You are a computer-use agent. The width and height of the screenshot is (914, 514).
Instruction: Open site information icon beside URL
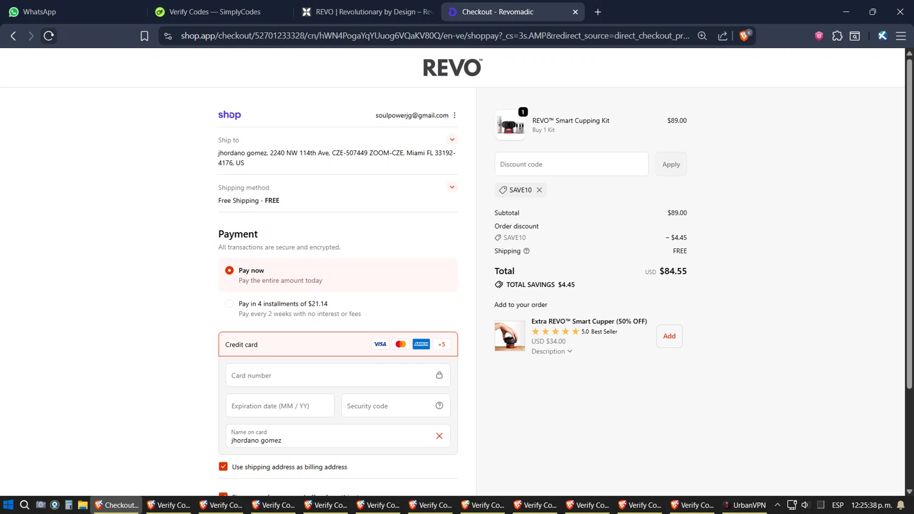point(168,36)
